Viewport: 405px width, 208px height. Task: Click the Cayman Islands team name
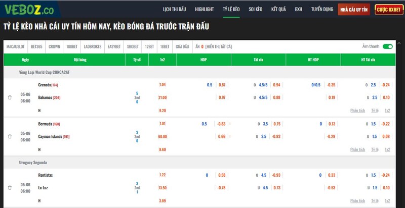pyautogui.click(x=50, y=136)
